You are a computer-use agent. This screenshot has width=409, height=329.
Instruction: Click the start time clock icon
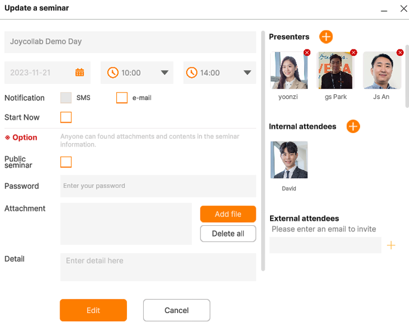tap(113, 73)
